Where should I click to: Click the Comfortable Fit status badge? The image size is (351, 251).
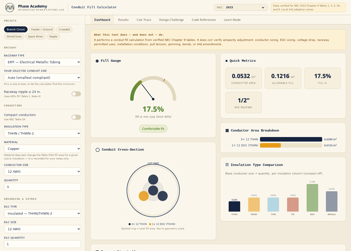[x=153, y=129]
